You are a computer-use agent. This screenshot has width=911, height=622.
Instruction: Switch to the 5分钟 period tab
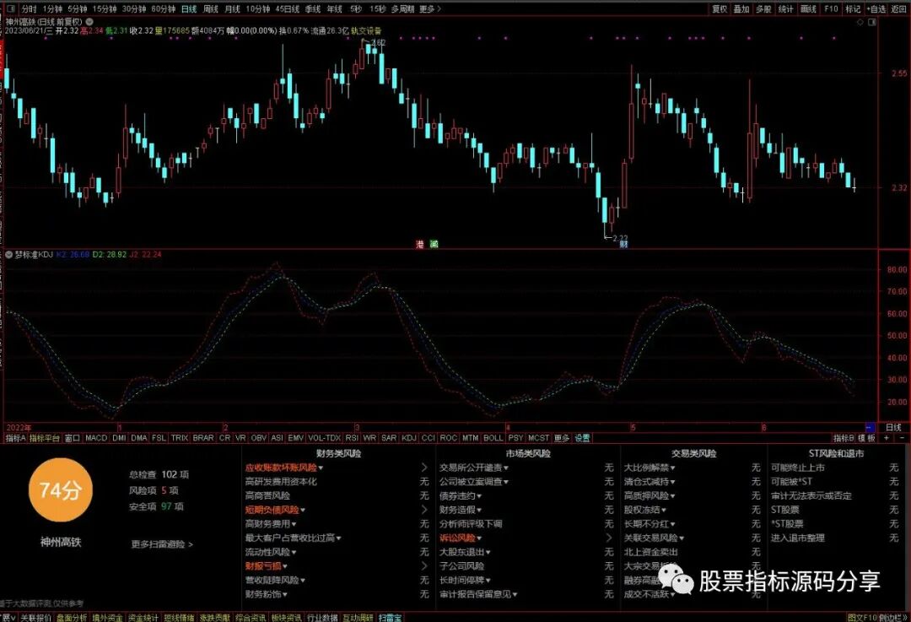[77, 8]
